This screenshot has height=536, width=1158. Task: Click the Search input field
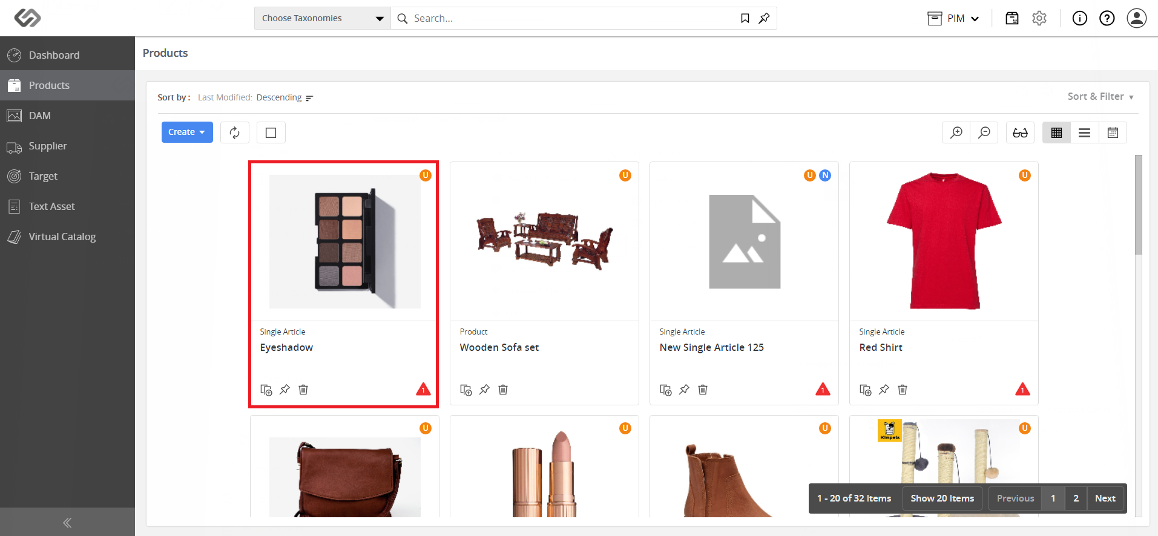click(x=572, y=18)
